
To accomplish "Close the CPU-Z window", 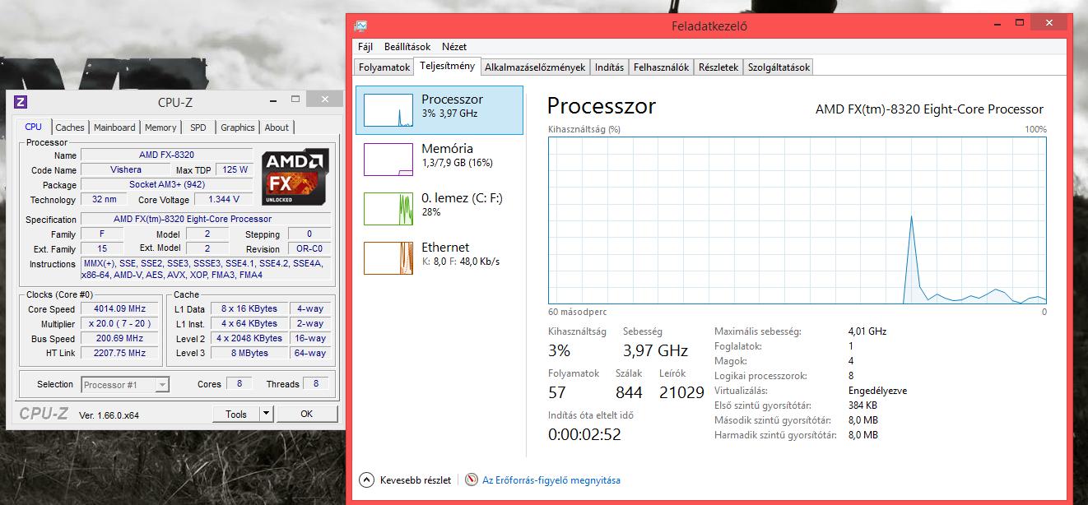I will (x=325, y=100).
